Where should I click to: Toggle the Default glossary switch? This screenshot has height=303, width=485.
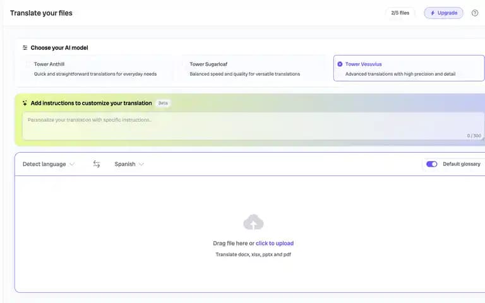pyautogui.click(x=431, y=164)
